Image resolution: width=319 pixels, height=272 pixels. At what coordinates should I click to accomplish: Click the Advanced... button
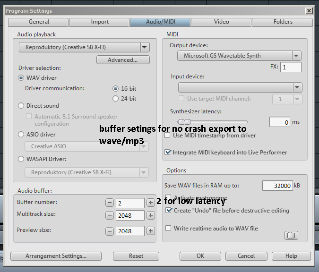123,60
